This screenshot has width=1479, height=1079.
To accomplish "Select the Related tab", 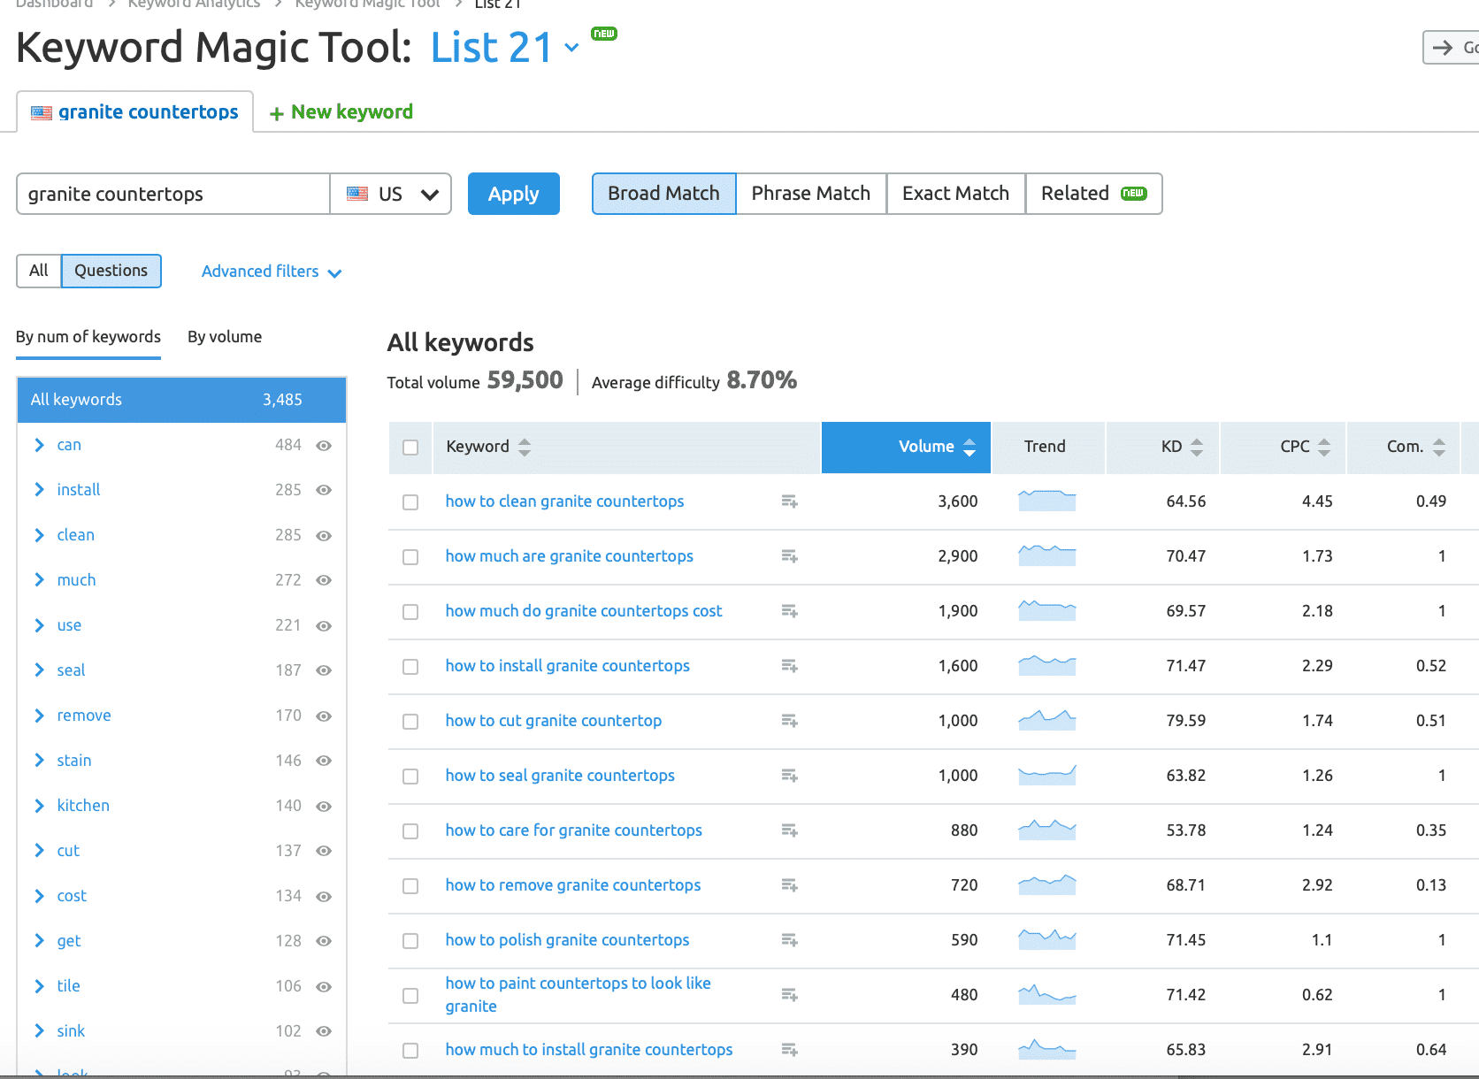I will [x=1093, y=194].
